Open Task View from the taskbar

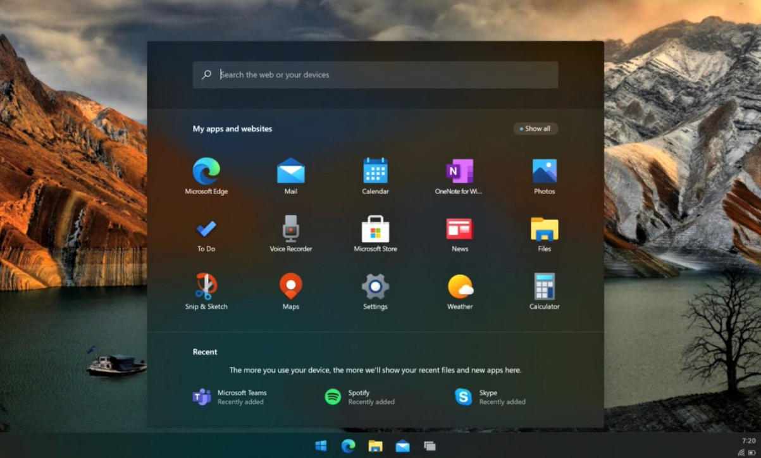click(x=430, y=446)
